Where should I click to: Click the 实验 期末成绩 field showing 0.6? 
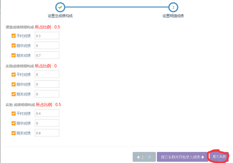[x=47, y=133]
